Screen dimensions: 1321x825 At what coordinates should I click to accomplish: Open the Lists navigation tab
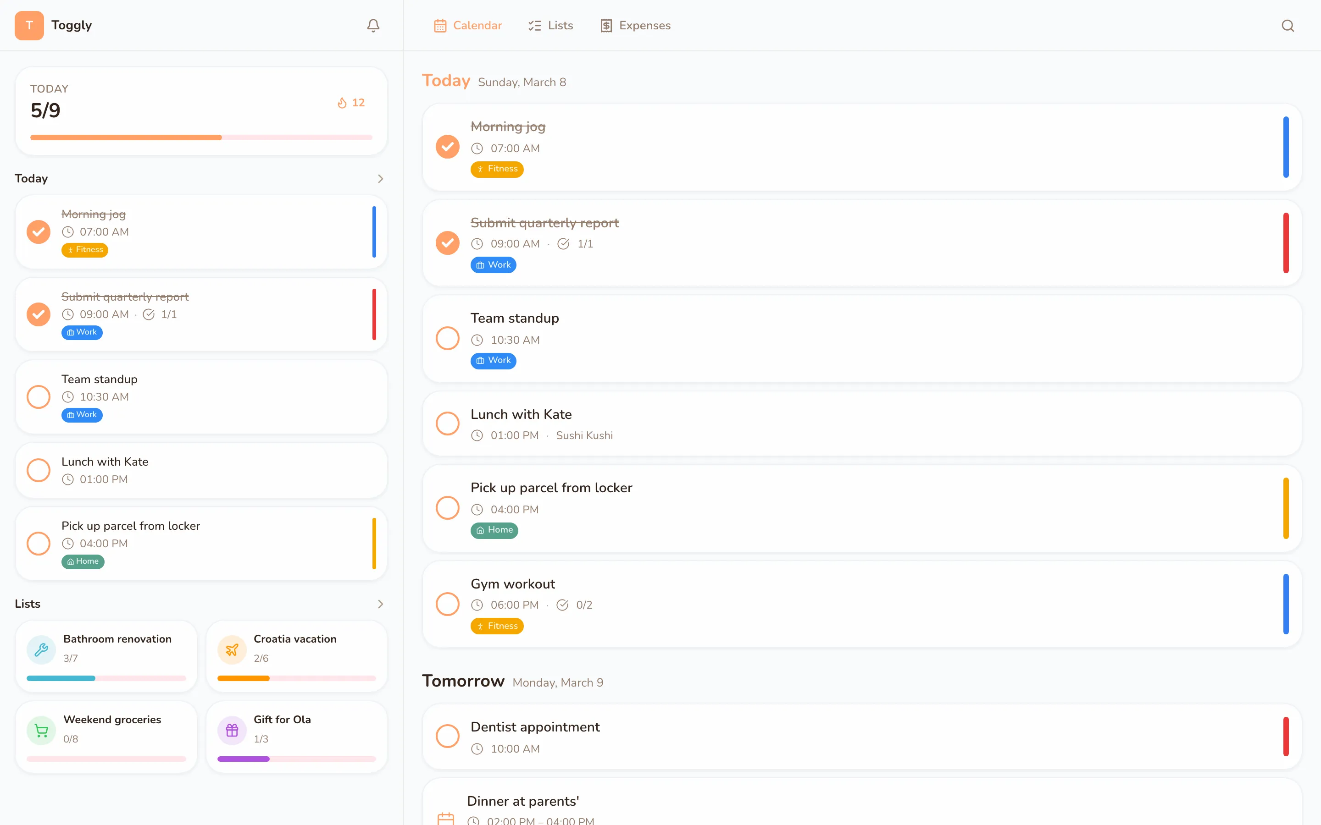550,25
